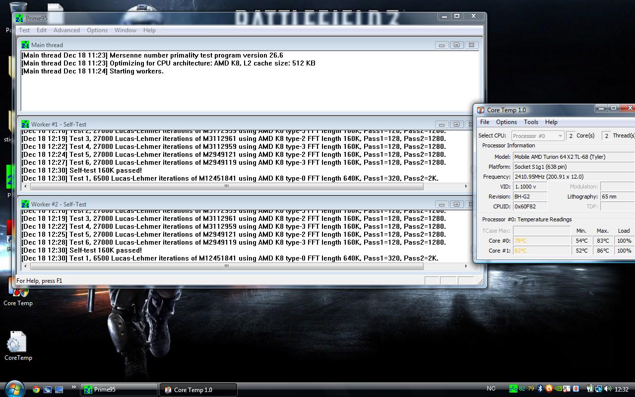Click the Platform field Socket S1g1
This screenshot has height=397, width=635.
574,167
